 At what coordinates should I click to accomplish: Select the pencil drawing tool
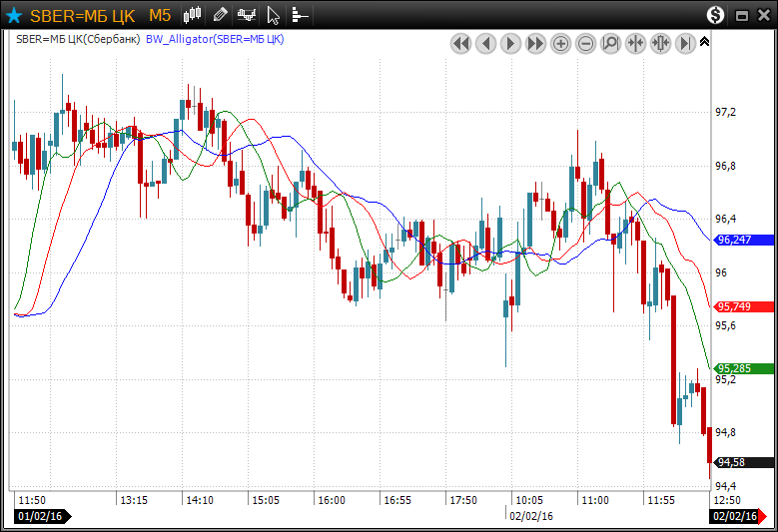click(221, 15)
